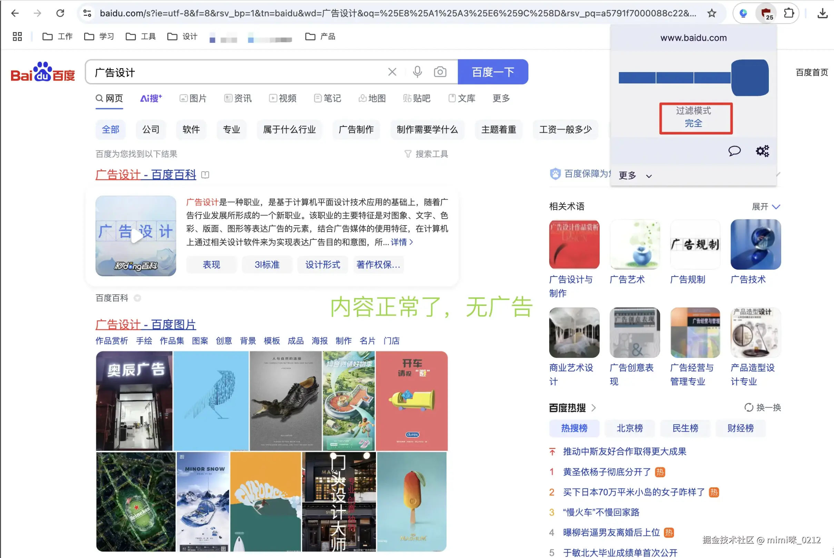
Task: Click the 百度一下 search button
Action: coord(493,72)
